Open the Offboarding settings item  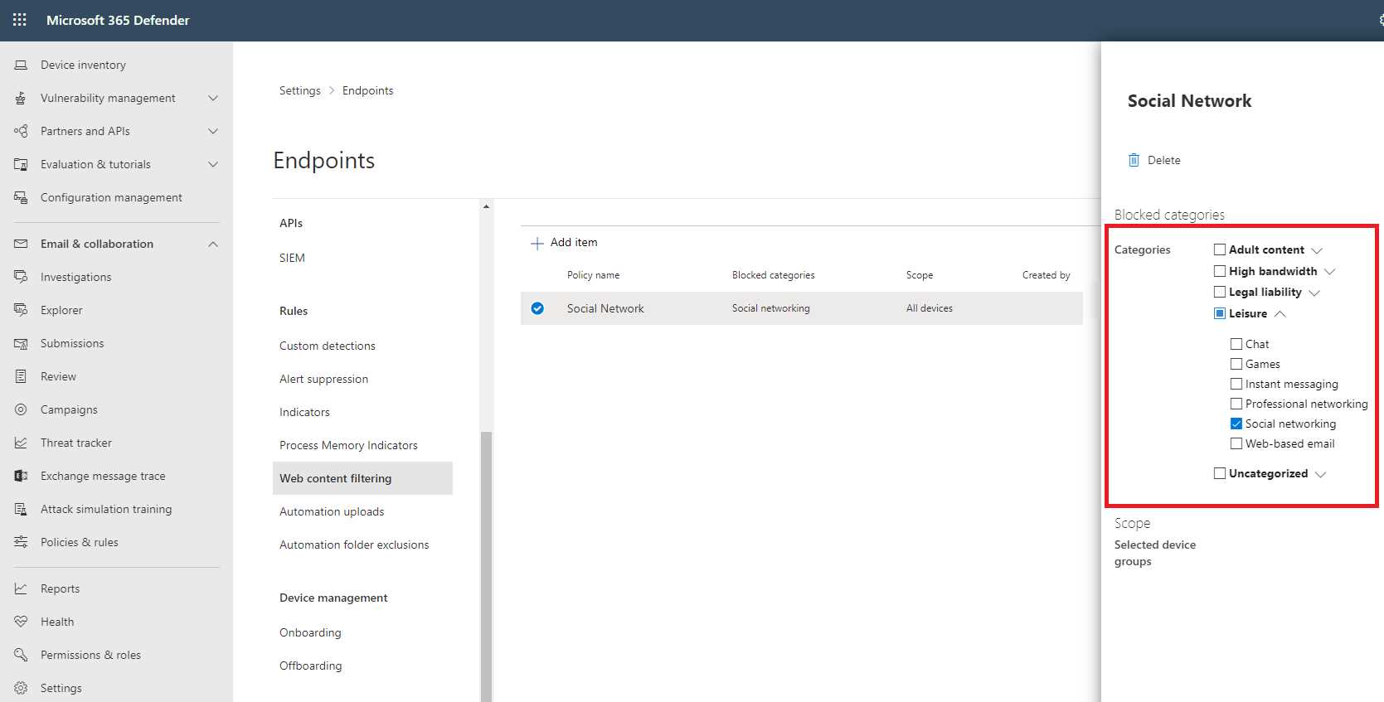pyautogui.click(x=311, y=666)
